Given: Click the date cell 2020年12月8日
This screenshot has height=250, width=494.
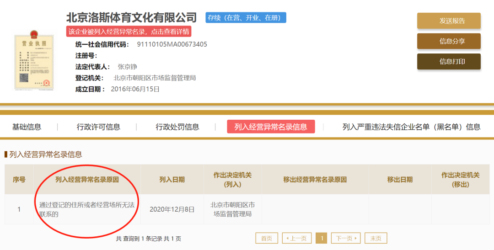Looking at the screenshot, I should (172, 209).
